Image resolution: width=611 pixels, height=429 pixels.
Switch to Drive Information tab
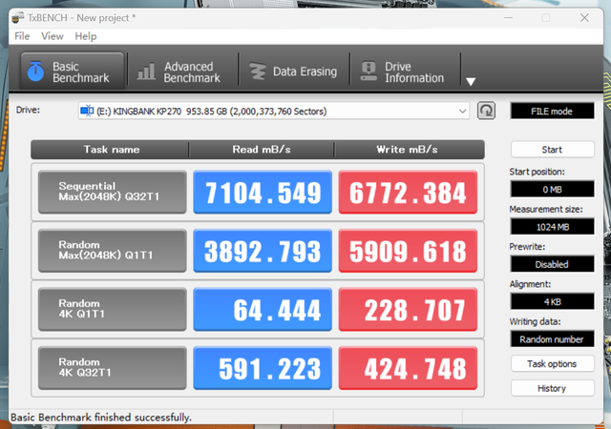click(x=405, y=71)
